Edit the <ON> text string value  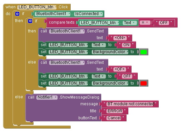click(x=120, y=38)
